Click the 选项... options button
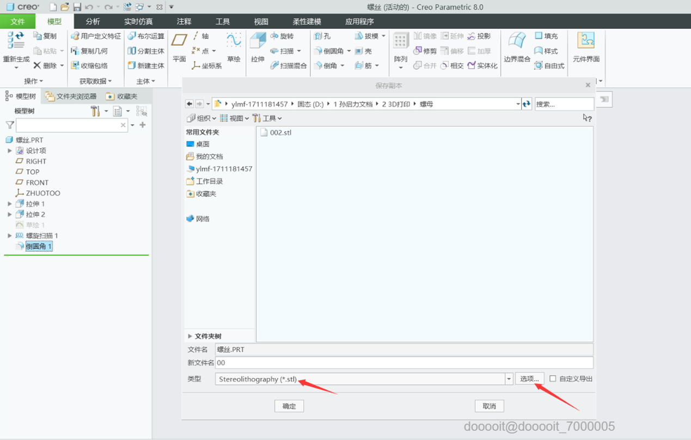 click(530, 379)
